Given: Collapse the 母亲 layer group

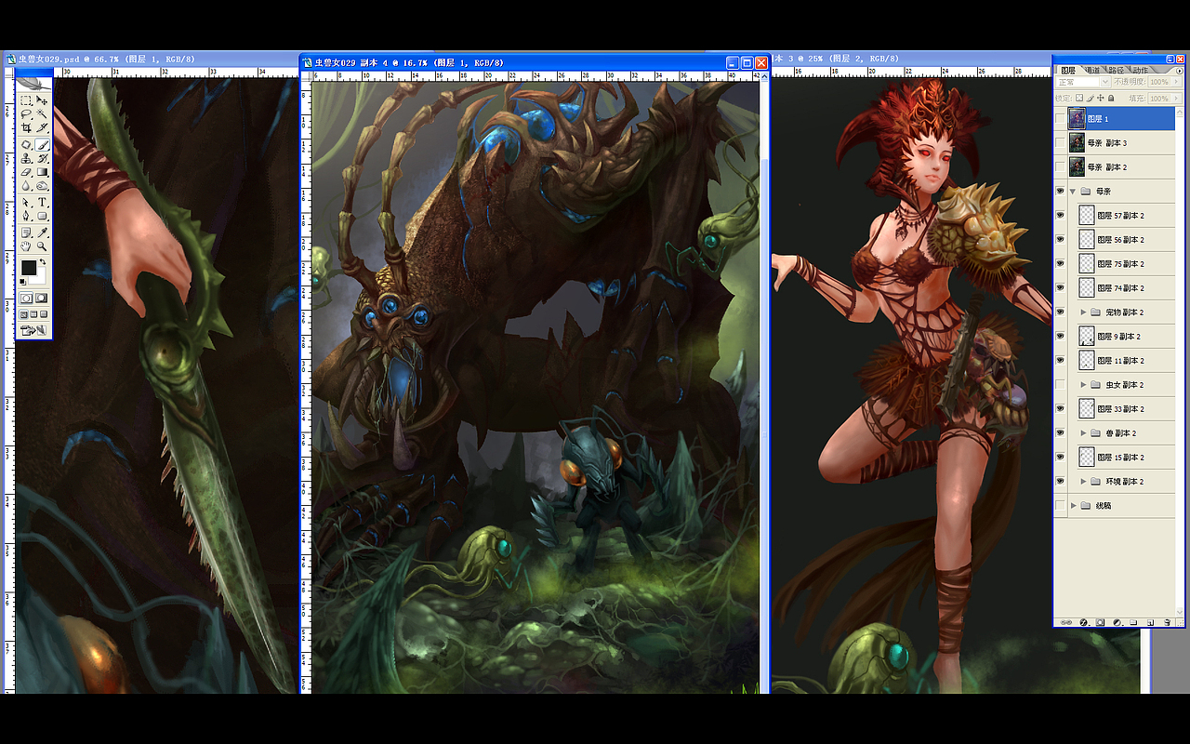Looking at the screenshot, I should pyautogui.click(x=1075, y=192).
